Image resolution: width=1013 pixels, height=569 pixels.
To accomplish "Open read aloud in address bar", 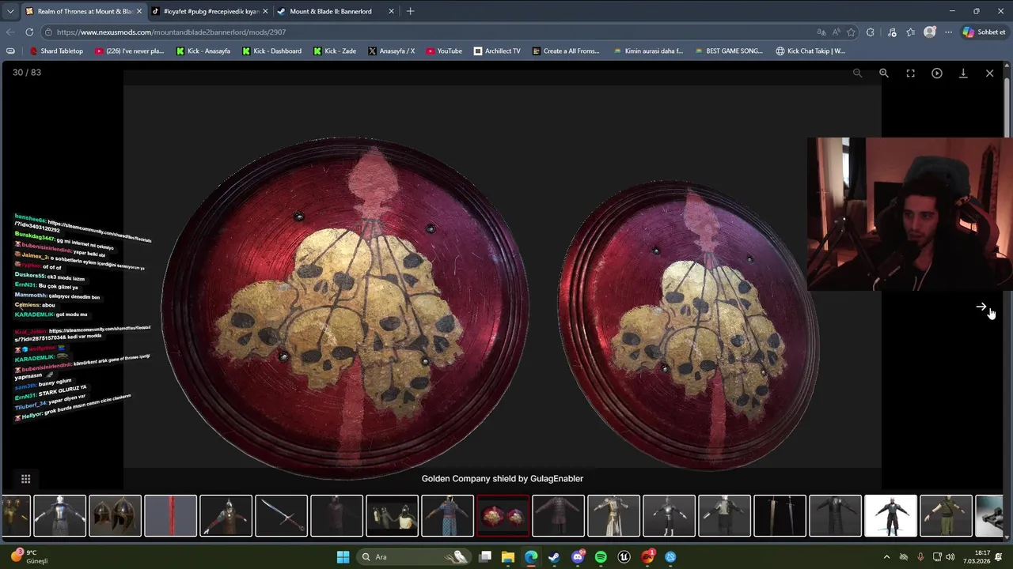I will pyautogui.click(x=837, y=32).
